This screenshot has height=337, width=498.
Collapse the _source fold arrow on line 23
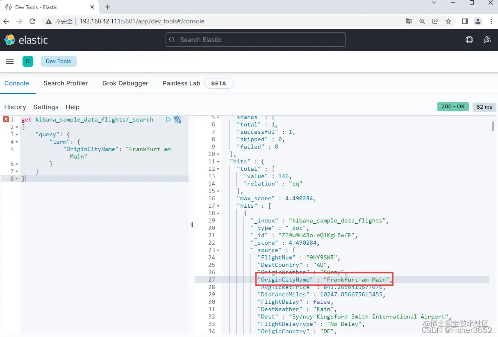tap(218, 250)
